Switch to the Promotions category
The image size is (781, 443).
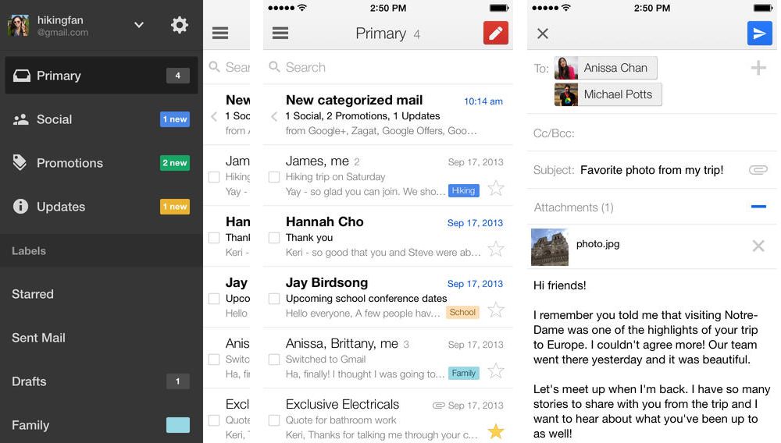click(x=70, y=163)
